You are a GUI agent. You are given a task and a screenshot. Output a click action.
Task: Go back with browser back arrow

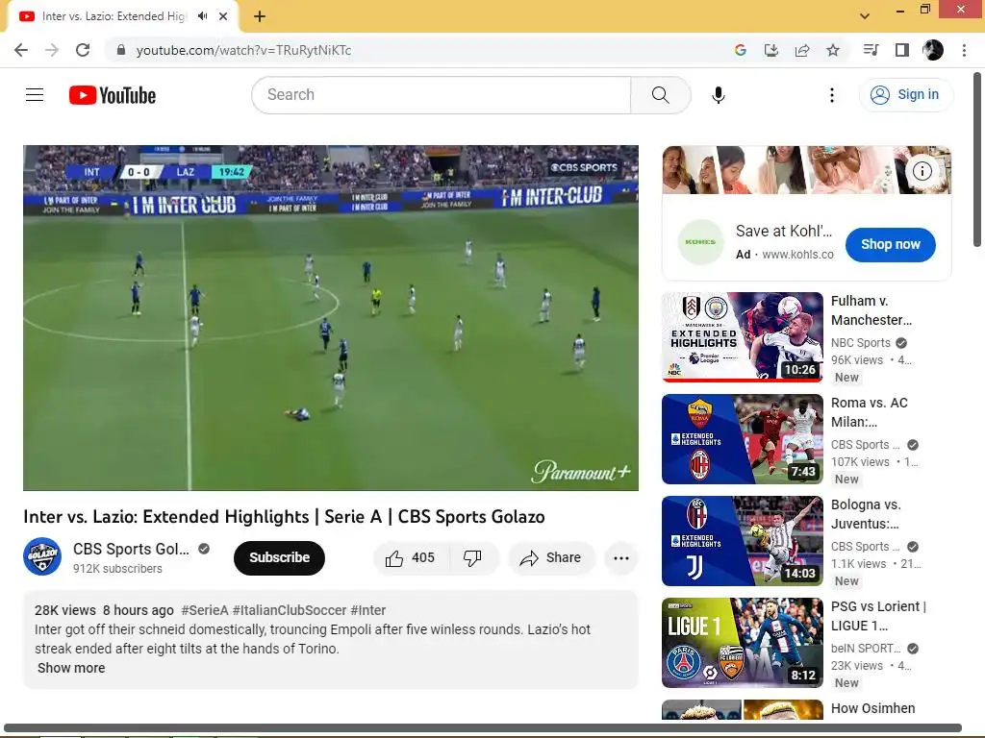(x=21, y=50)
